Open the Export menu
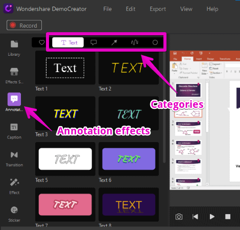Viewport: 240px width, 230px height. pos(158,9)
